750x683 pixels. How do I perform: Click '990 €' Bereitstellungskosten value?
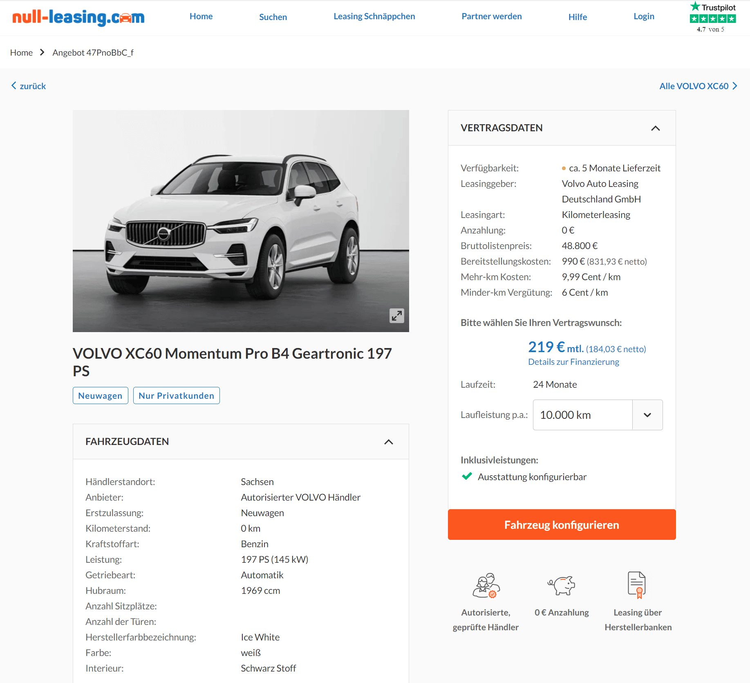point(573,261)
